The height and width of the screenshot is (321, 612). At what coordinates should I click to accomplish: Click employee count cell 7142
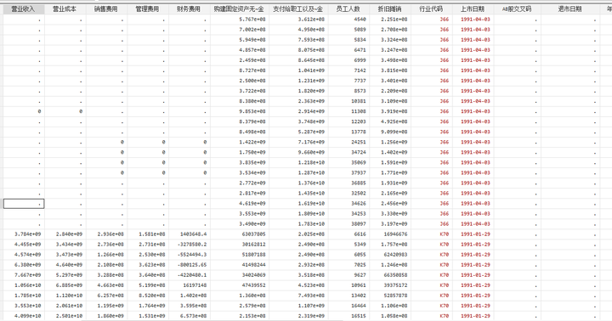pos(348,70)
